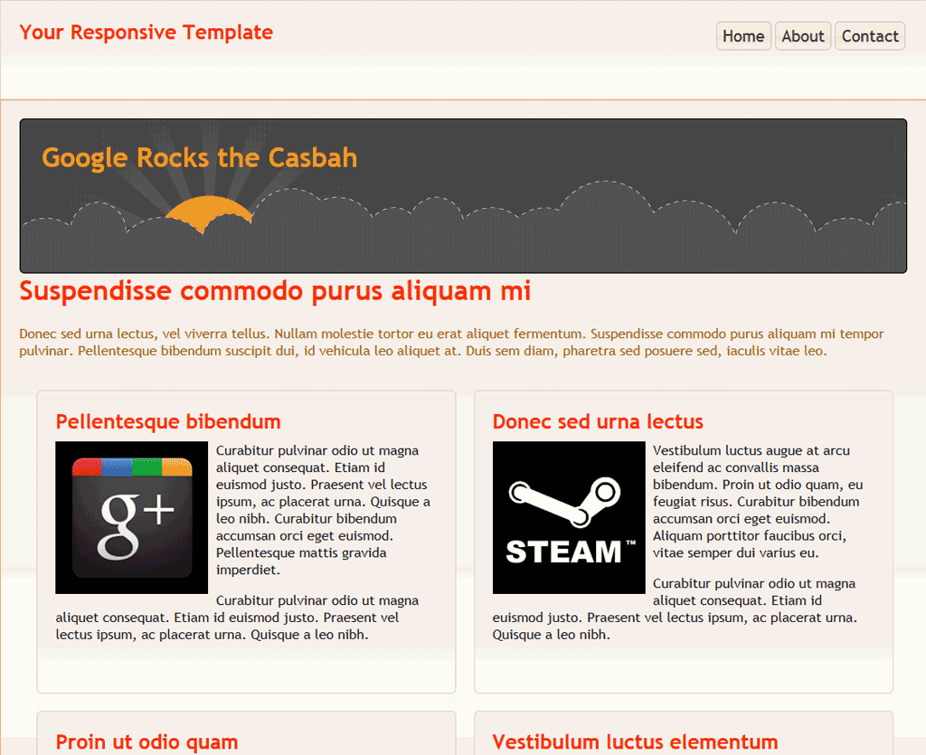Select the 'Google Rocks the Casbah' banner title

click(x=200, y=158)
